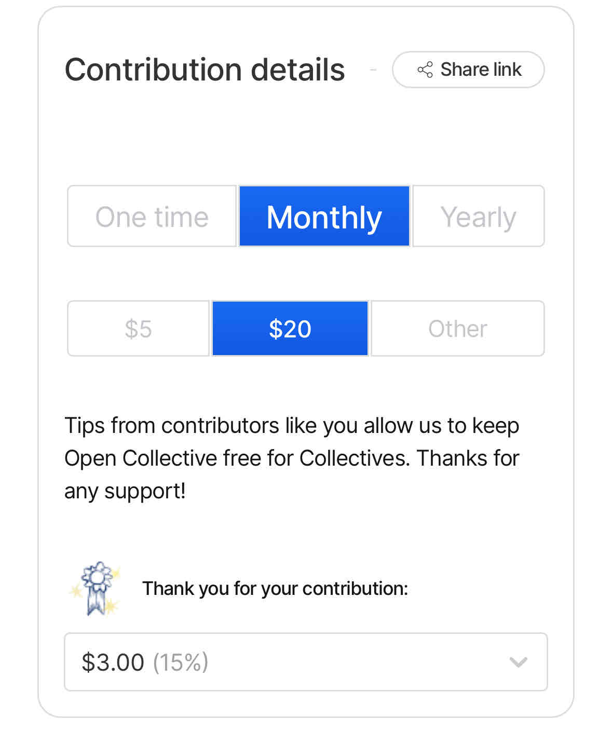
Task: Open the Share link button
Action: [x=468, y=70]
